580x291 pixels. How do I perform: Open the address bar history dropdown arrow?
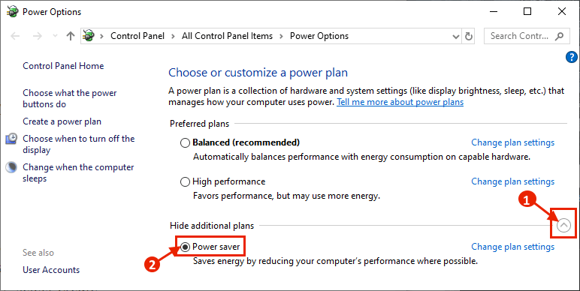456,36
